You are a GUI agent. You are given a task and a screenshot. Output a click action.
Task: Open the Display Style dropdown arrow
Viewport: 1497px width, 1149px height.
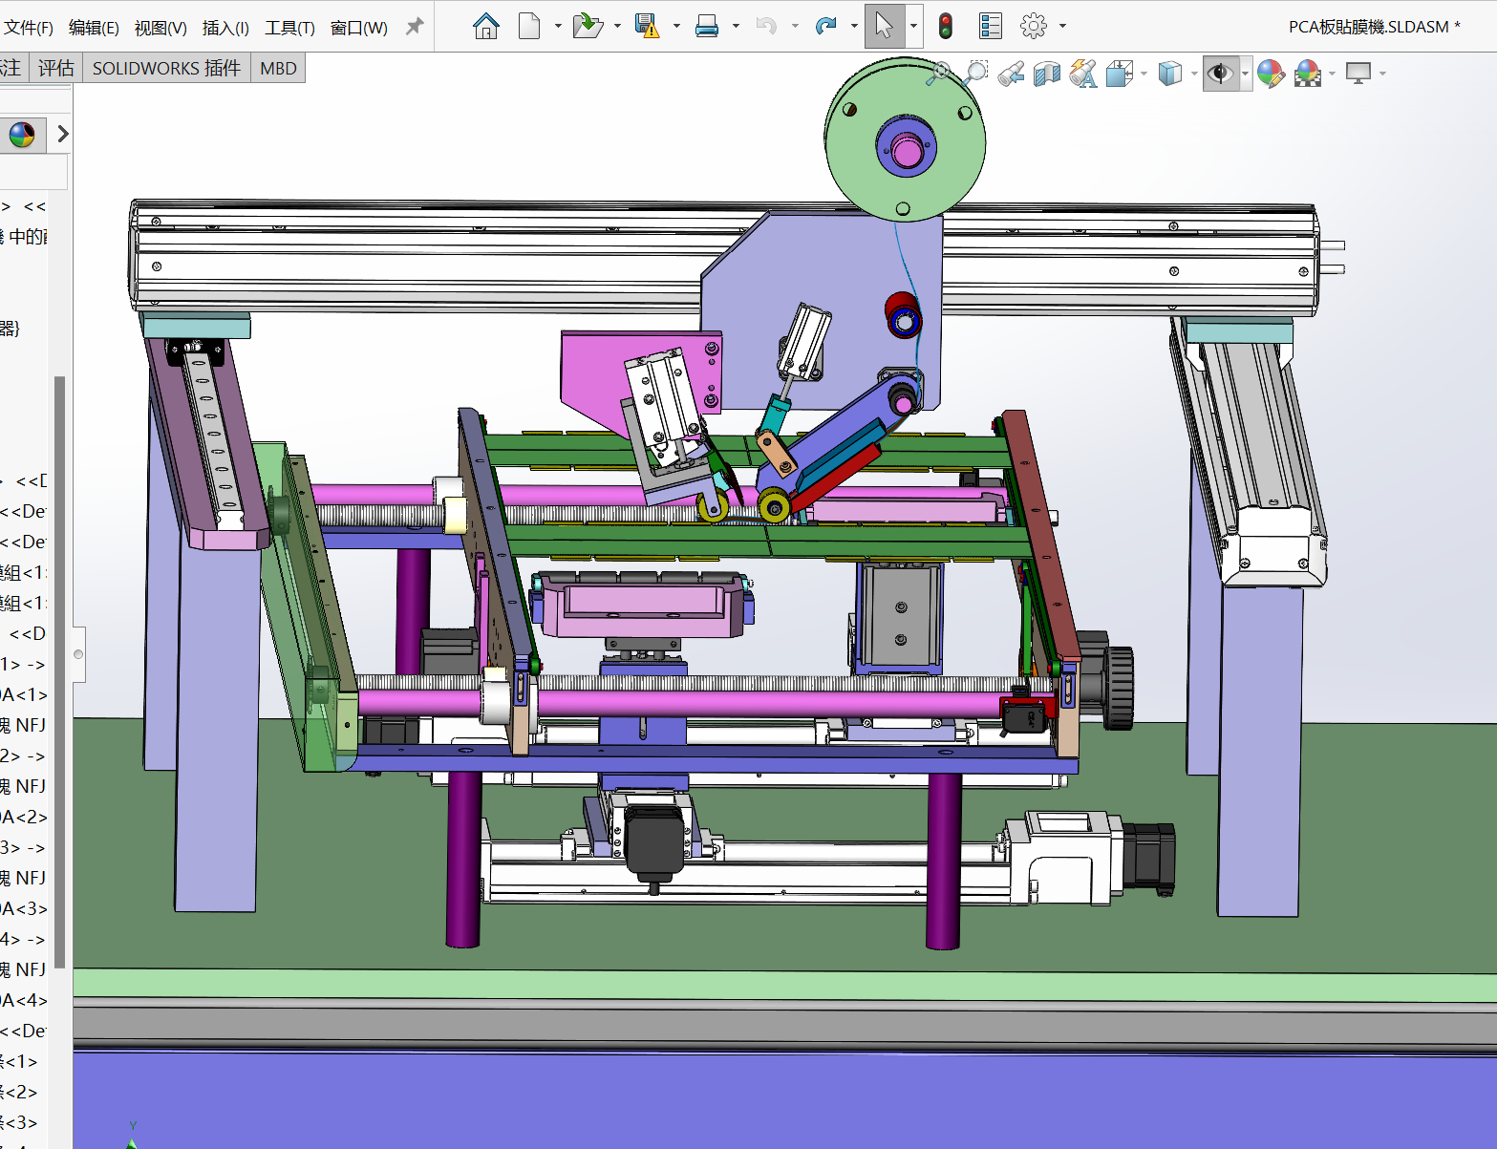[1194, 74]
